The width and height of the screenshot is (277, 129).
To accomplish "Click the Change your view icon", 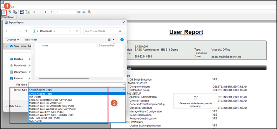I will (109, 40).
